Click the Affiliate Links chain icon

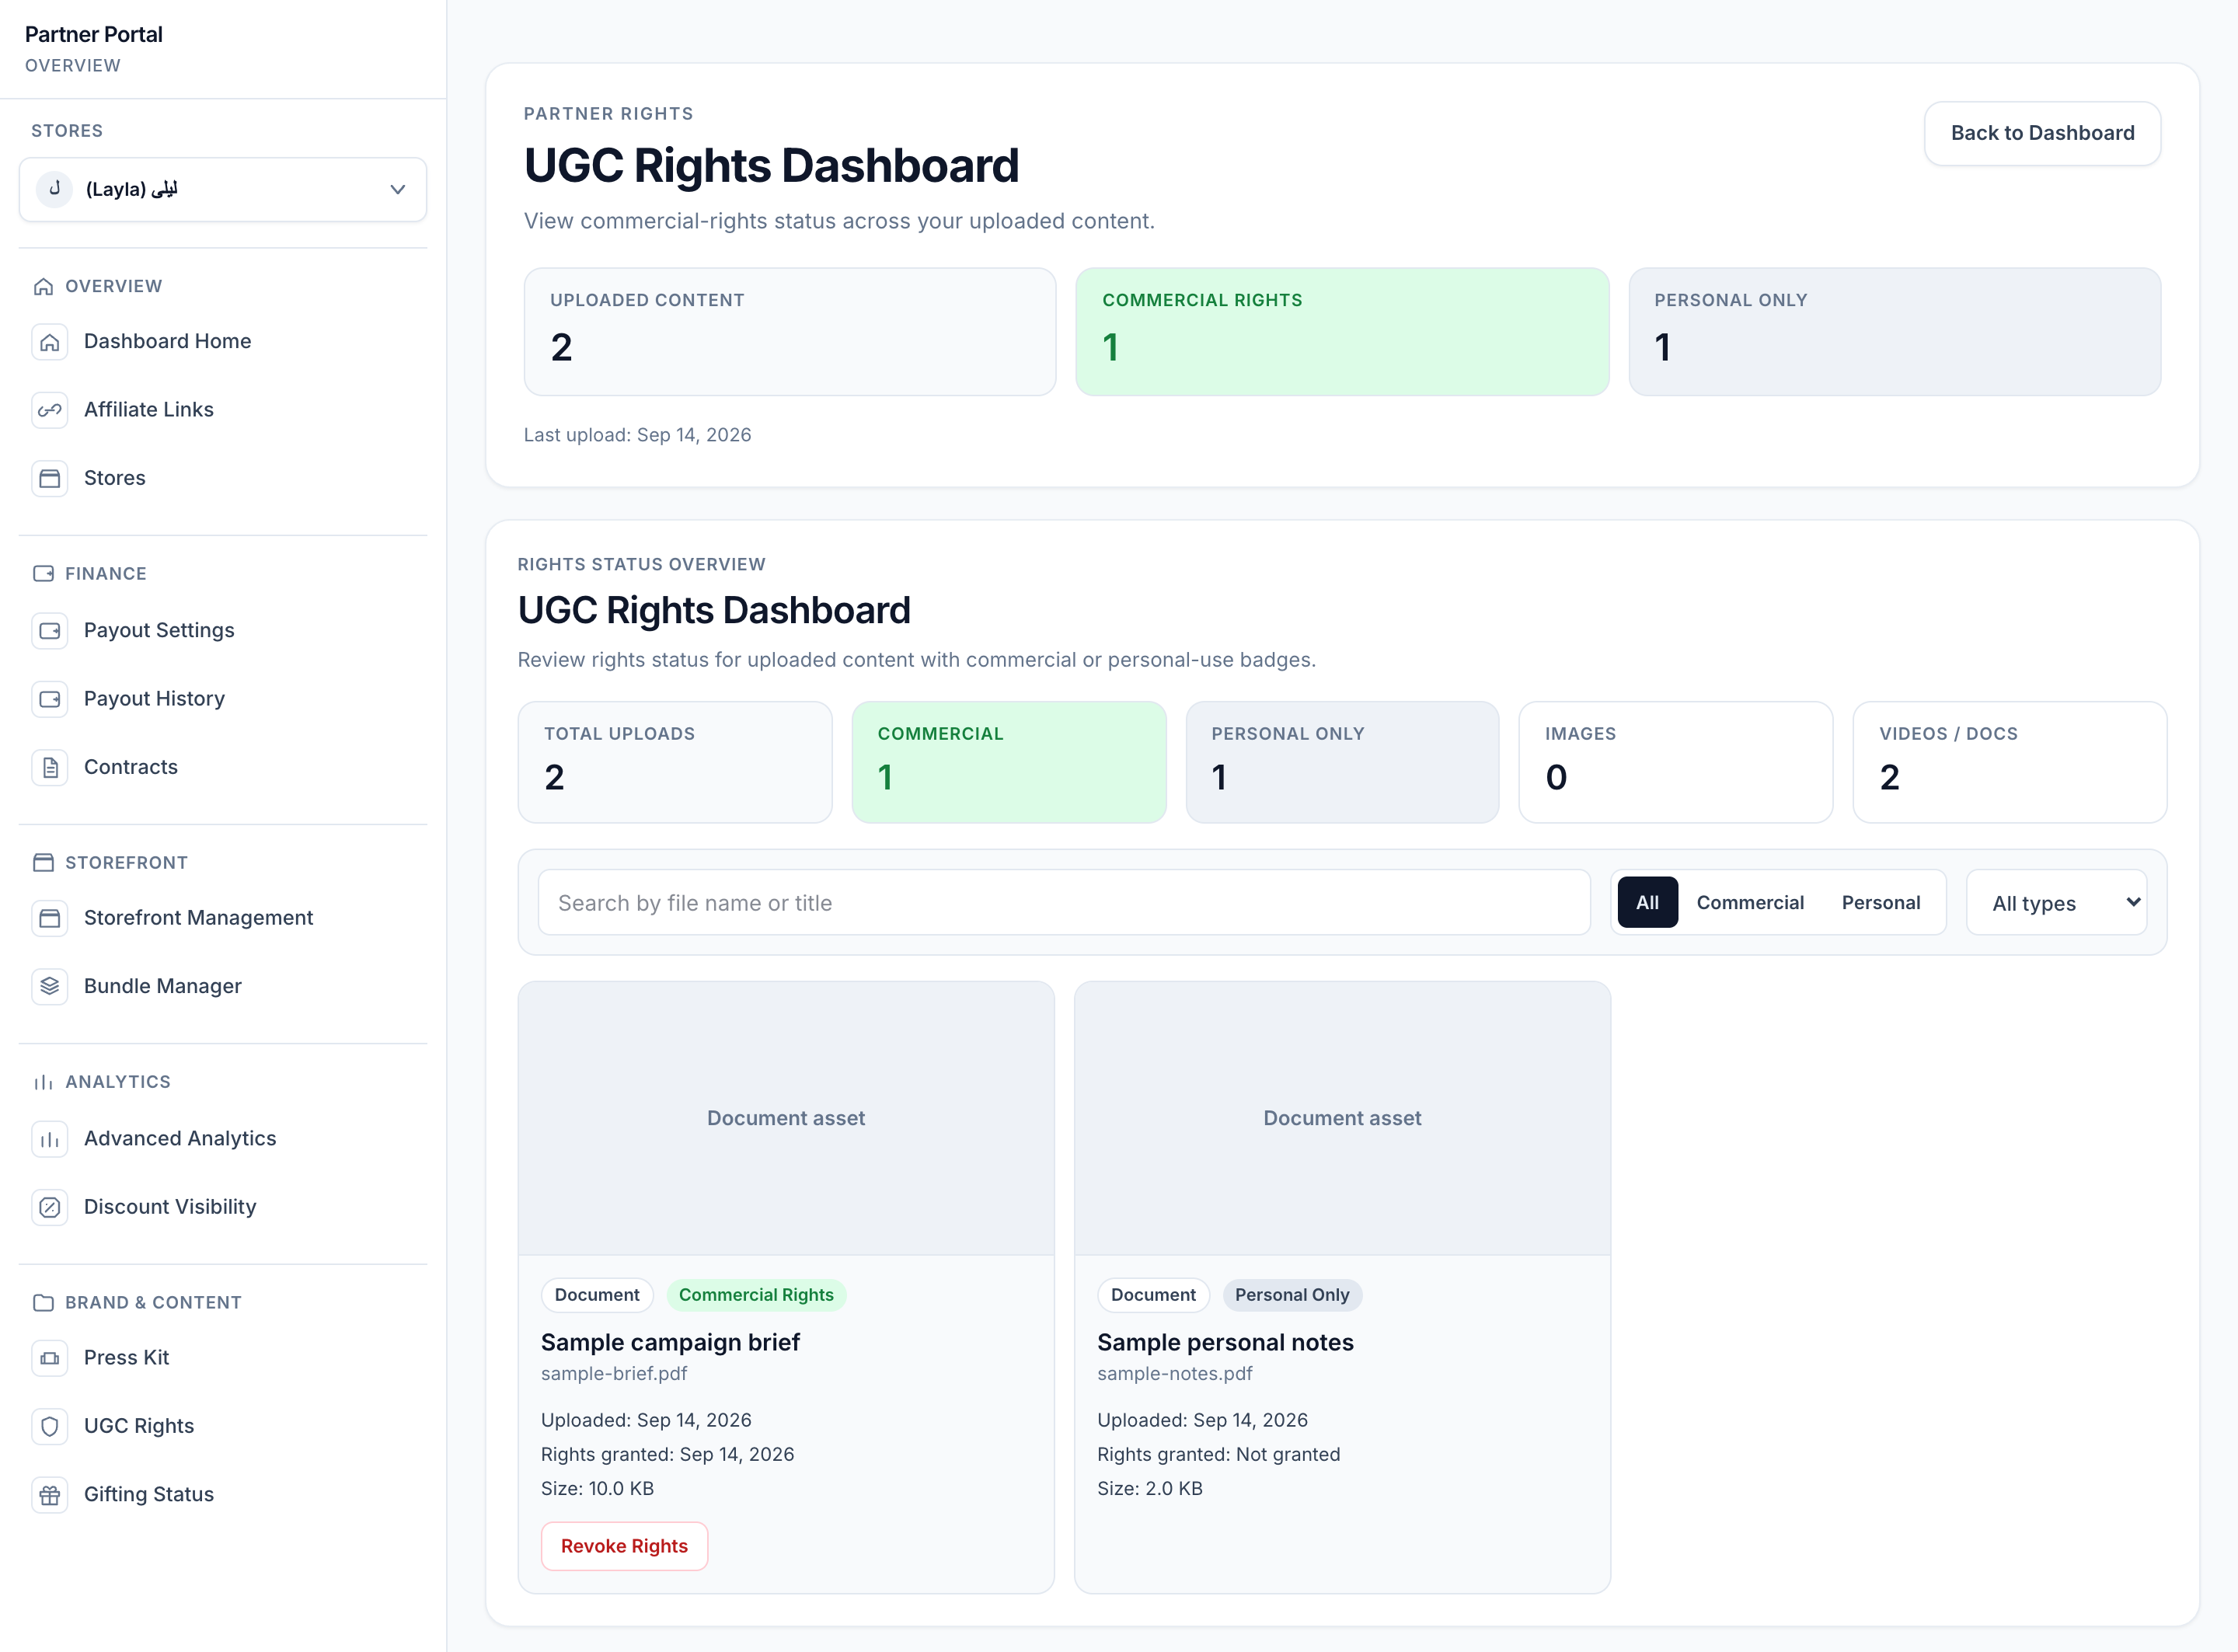[x=50, y=410]
